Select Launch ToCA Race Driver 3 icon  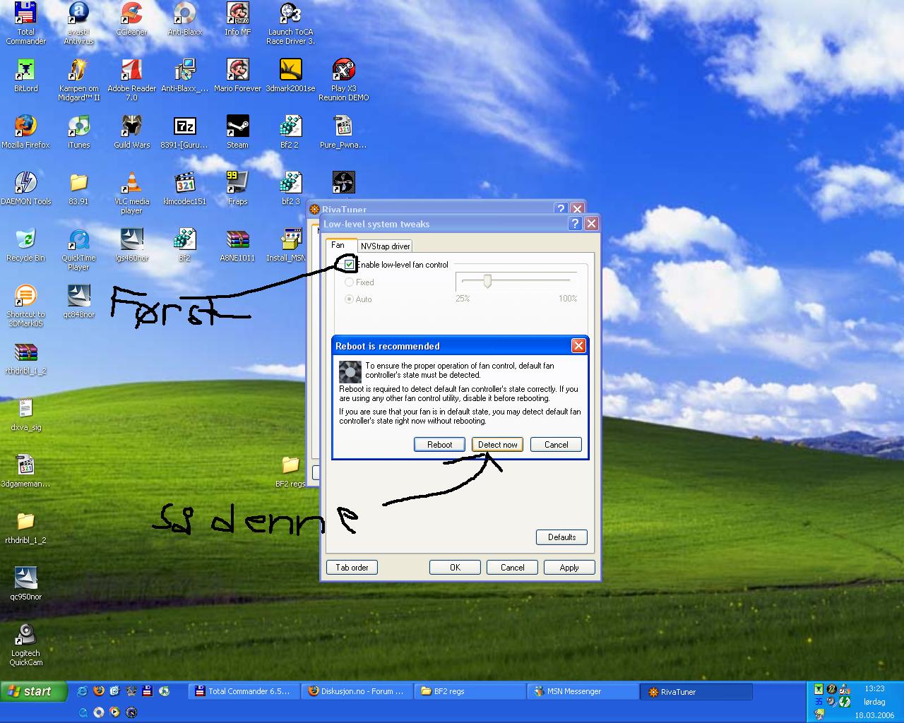[290, 23]
